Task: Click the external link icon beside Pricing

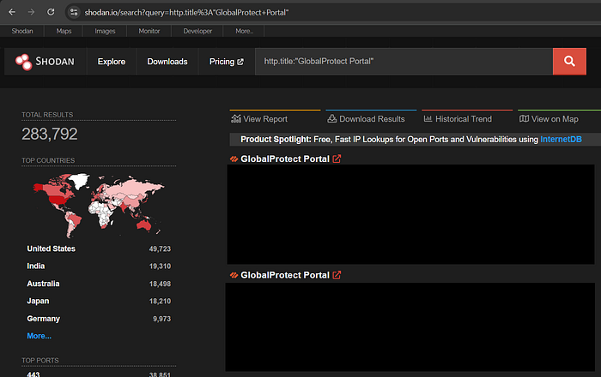Action: click(x=240, y=62)
